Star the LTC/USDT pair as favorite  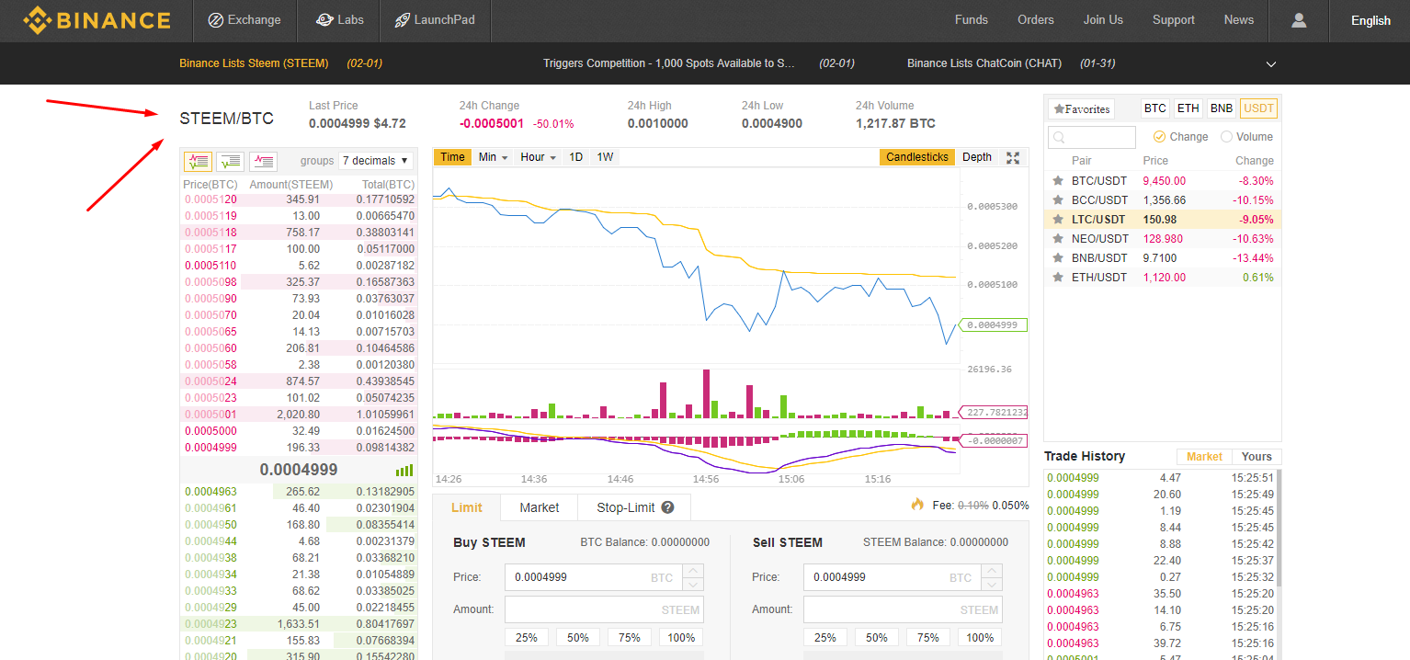[1058, 220]
